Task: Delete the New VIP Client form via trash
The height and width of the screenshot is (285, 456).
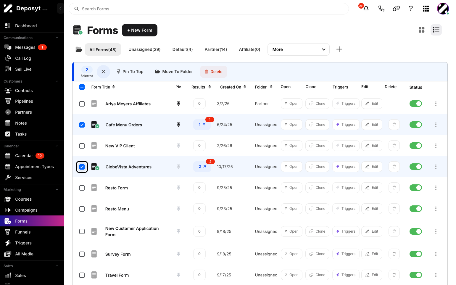Action: pos(394,146)
